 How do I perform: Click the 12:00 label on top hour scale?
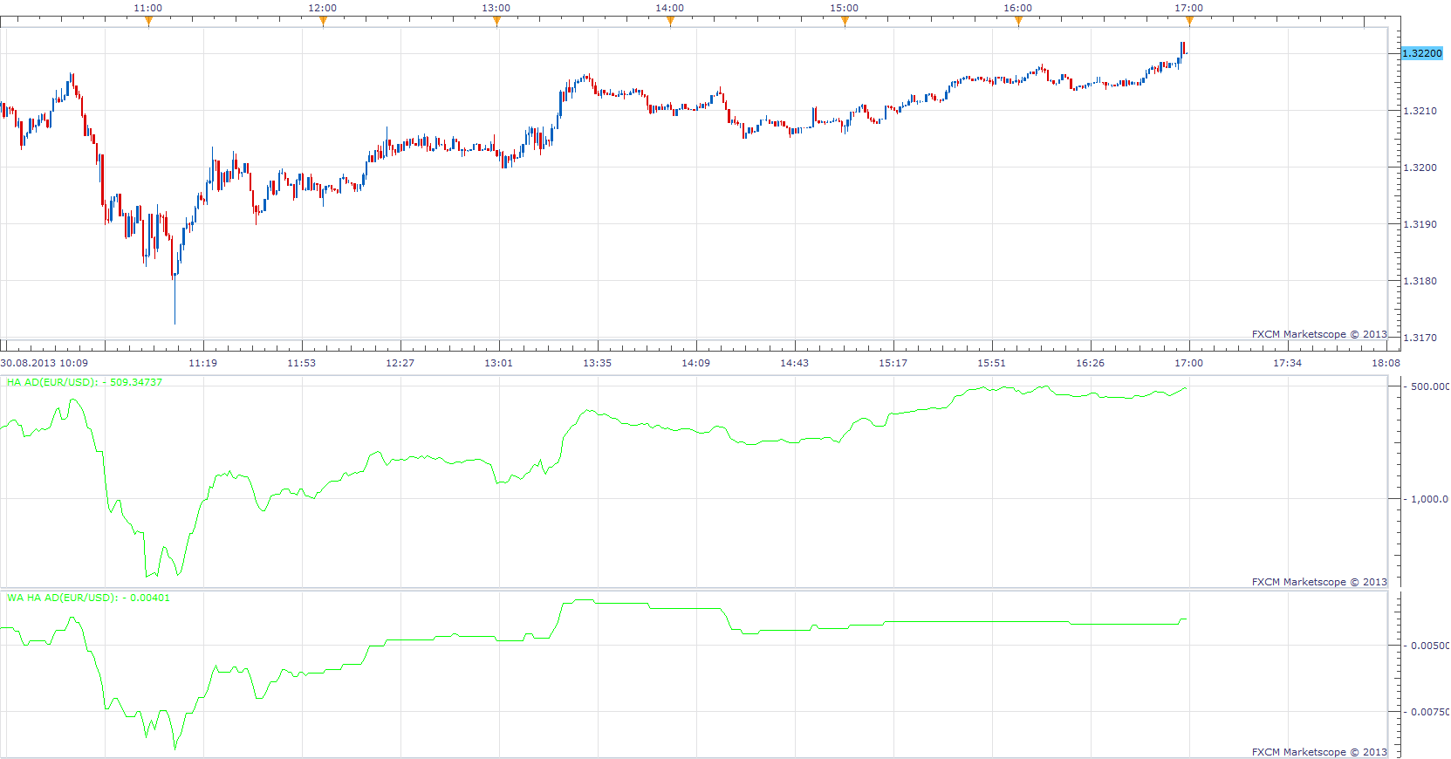pos(323,8)
